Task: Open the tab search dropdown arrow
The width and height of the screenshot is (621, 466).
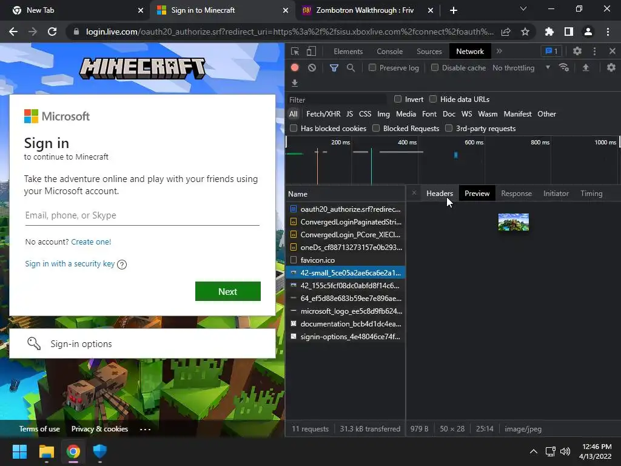Action: tap(523, 8)
